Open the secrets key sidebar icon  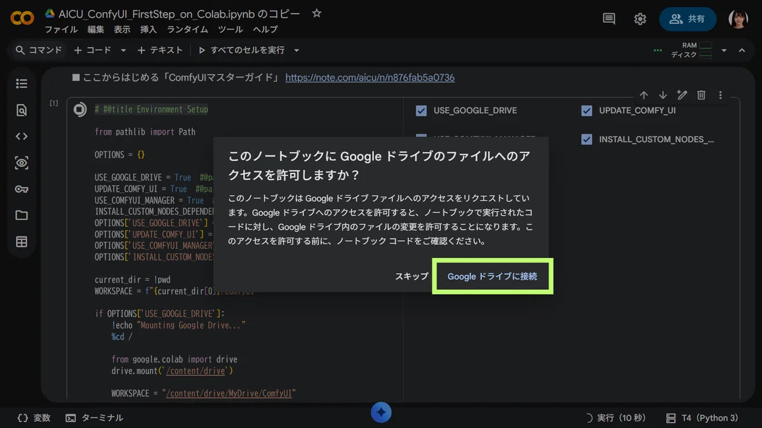click(x=22, y=189)
